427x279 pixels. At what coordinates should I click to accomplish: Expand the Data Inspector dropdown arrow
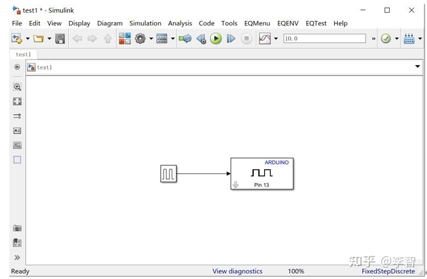tap(276, 39)
